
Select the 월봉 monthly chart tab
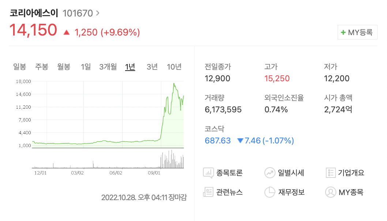pos(64,67)
